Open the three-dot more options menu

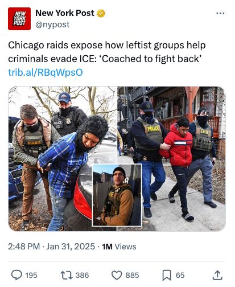tap(220, 13)
